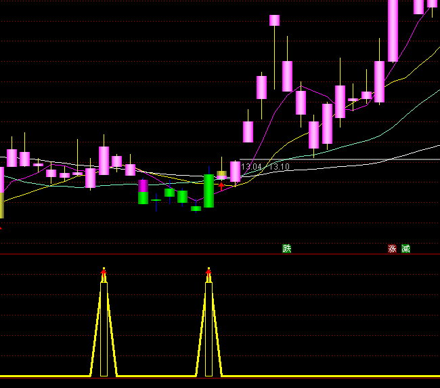Select the half magenta half green candle
The image size is (440, 388).
[143, 192]
